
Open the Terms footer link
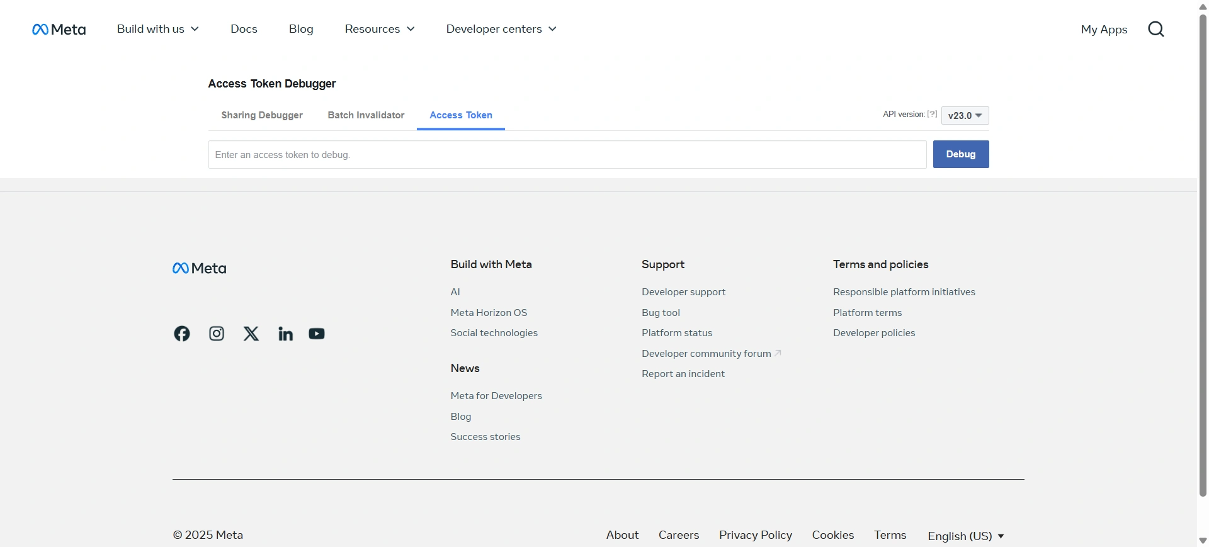[x=890, y=535]
